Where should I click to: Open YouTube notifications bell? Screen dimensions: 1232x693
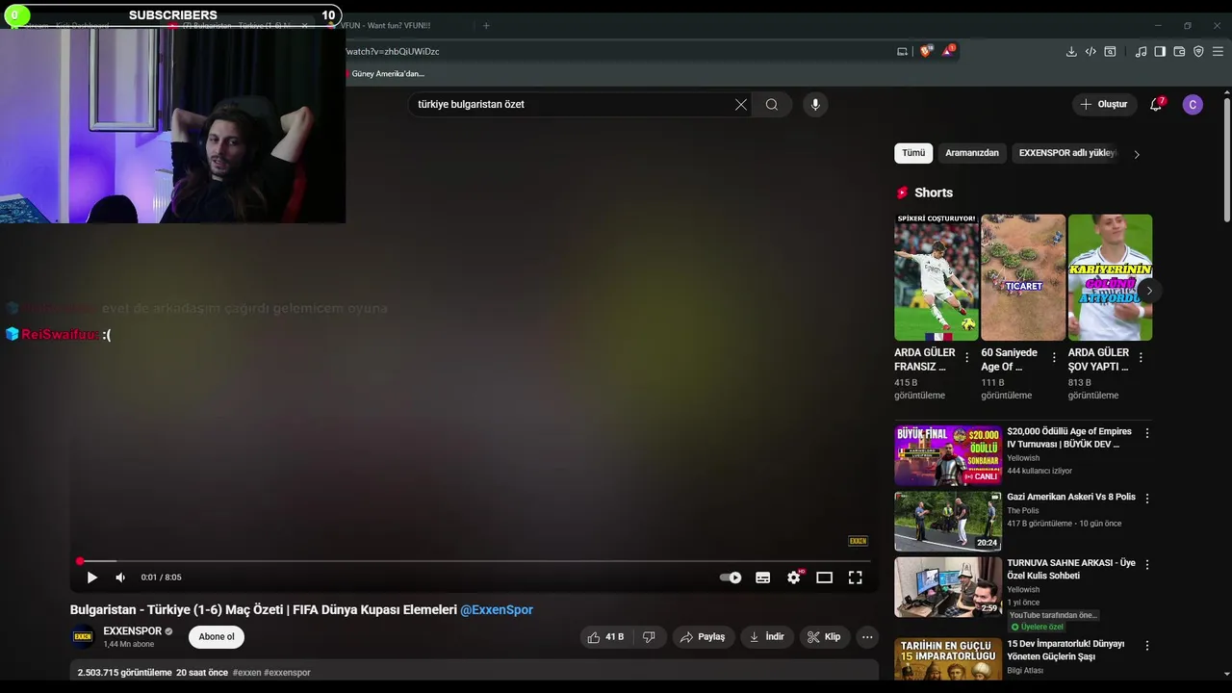(x=1156, y=105)
